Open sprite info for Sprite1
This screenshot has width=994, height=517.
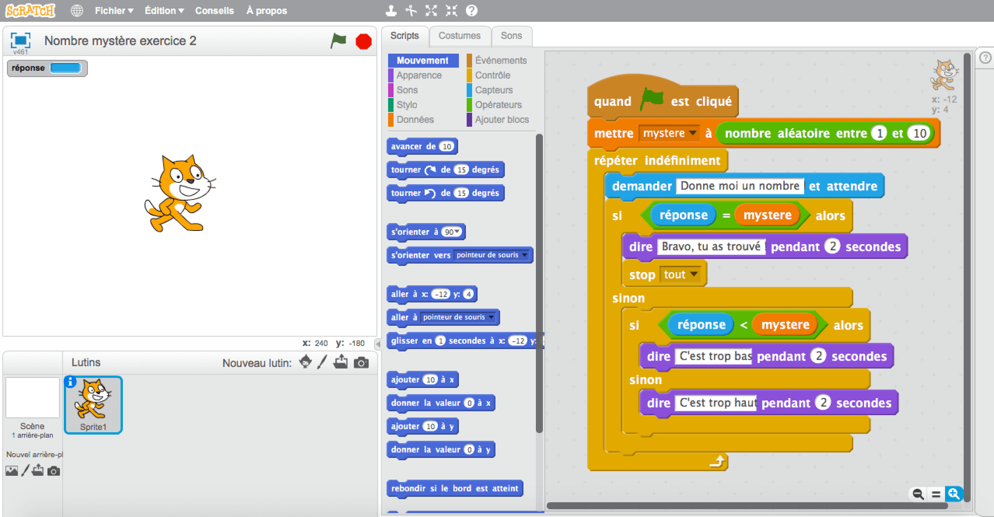[70, 381]
